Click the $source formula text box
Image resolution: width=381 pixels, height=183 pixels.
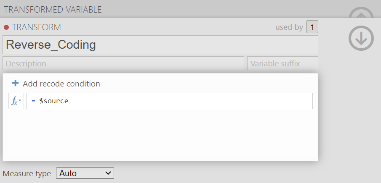(170, 101)
